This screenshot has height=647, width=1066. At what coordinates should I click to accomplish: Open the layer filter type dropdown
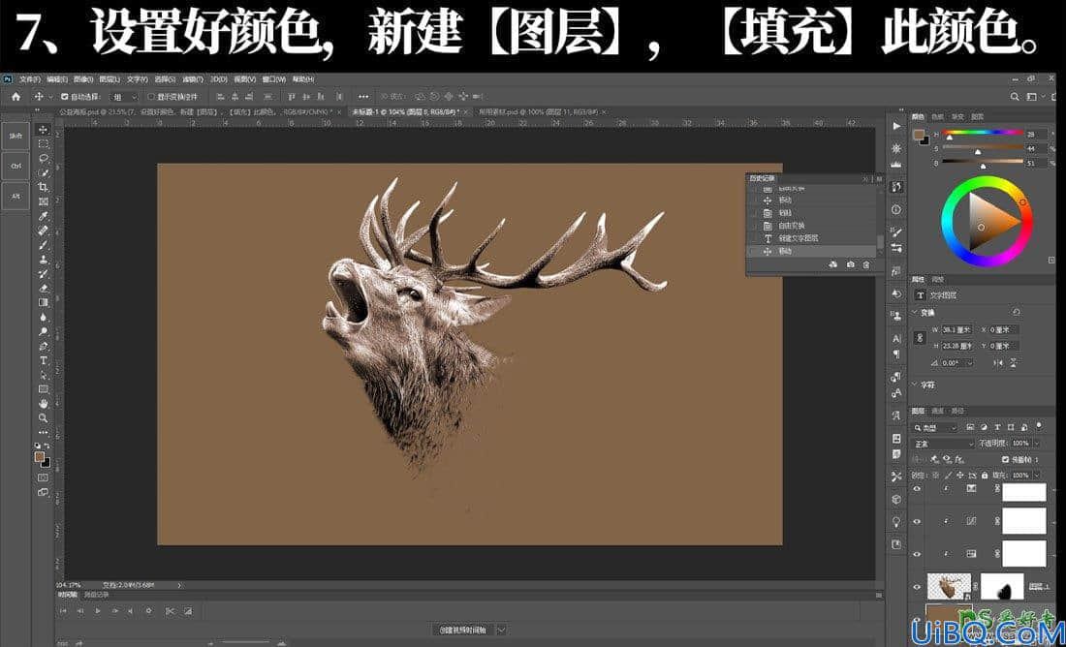(935, 427)
